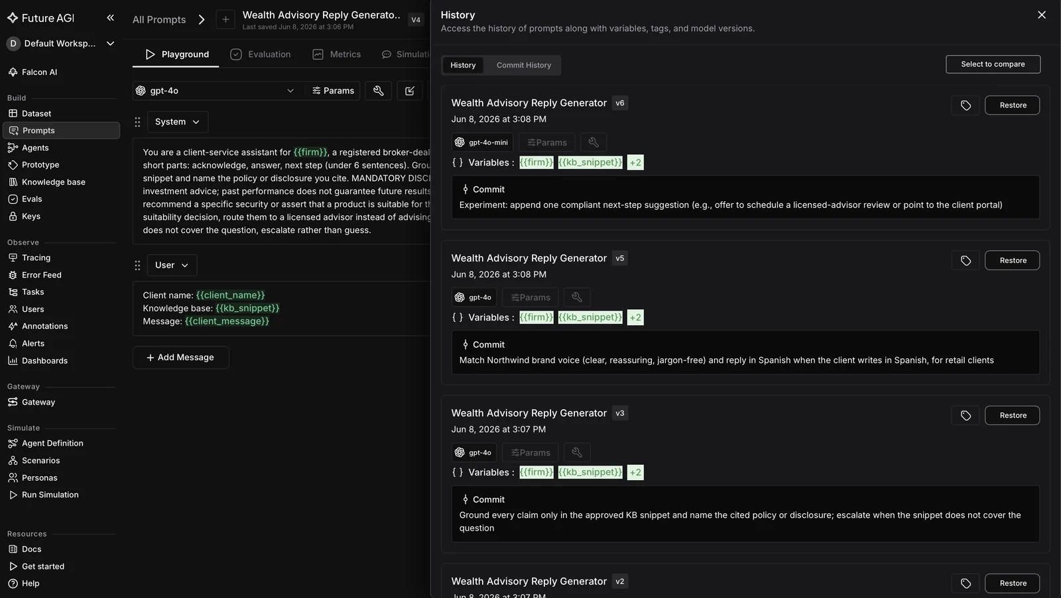1061x598 pixels.
Task: Grab the drag handle beside System message
Action: (x=137, y=122)
